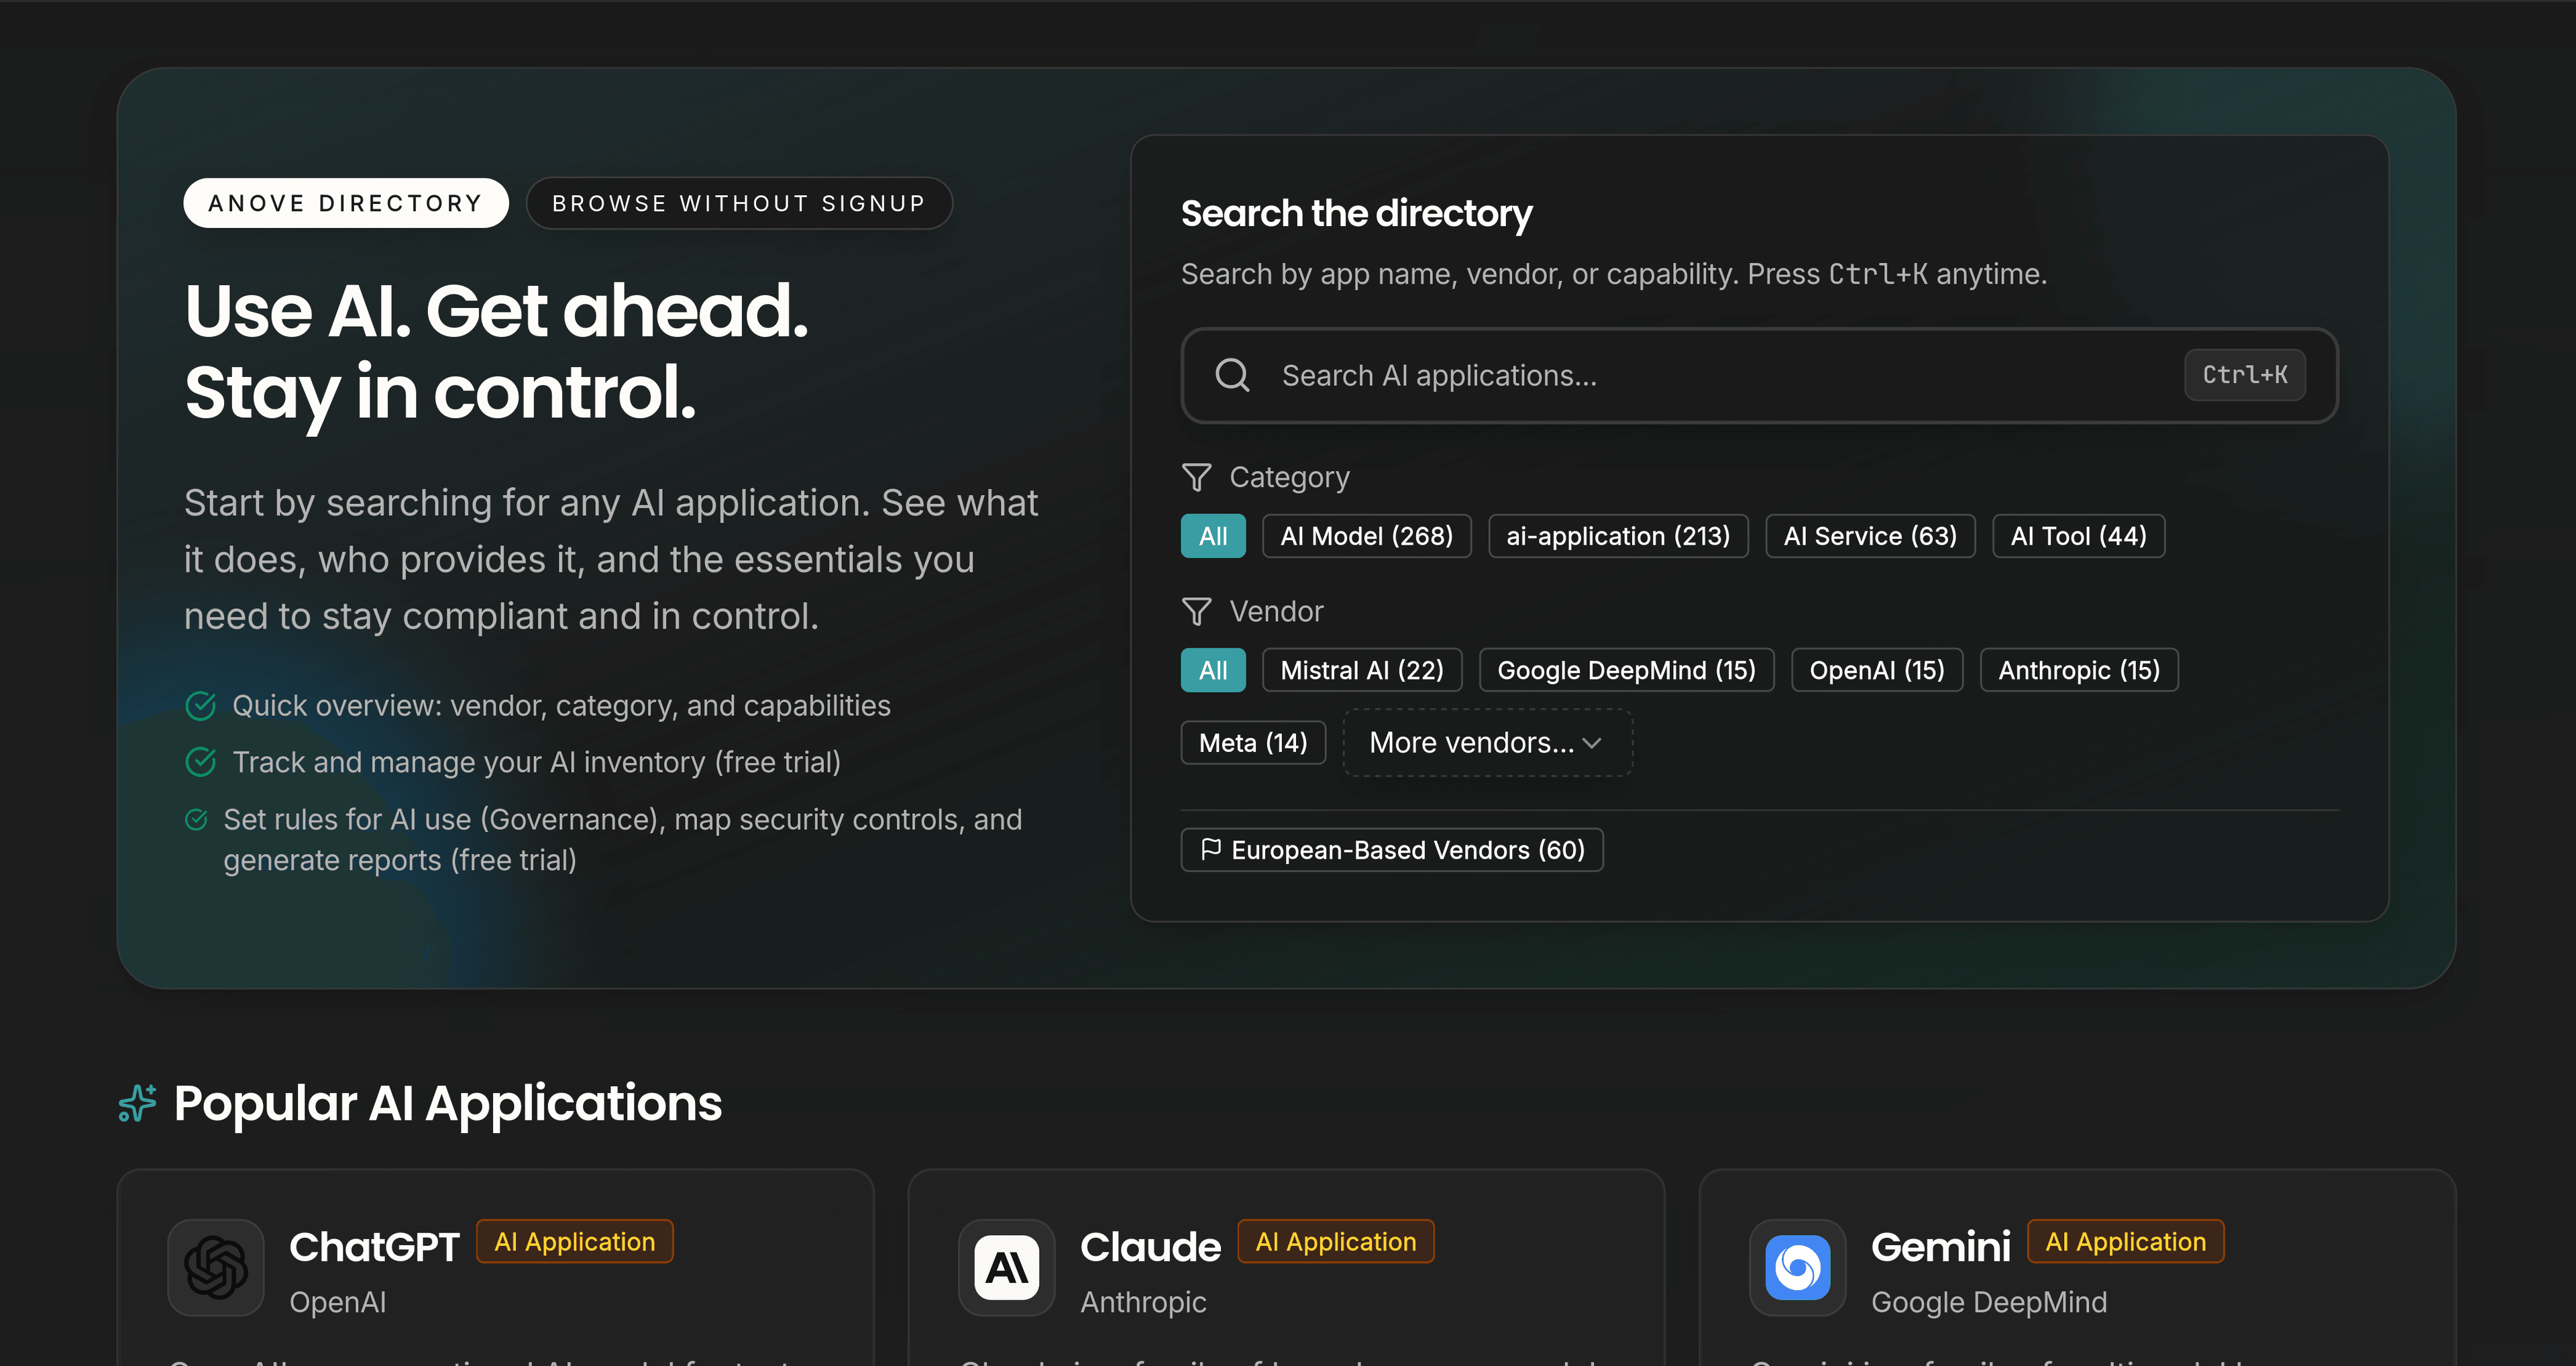This screenshot has width=2576, height=1366.
Task: Focus the Search AI applications field
Action: coord(1700,375)
